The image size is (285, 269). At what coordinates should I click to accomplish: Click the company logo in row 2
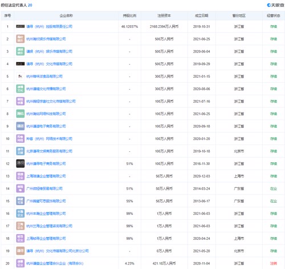point(20,39)
